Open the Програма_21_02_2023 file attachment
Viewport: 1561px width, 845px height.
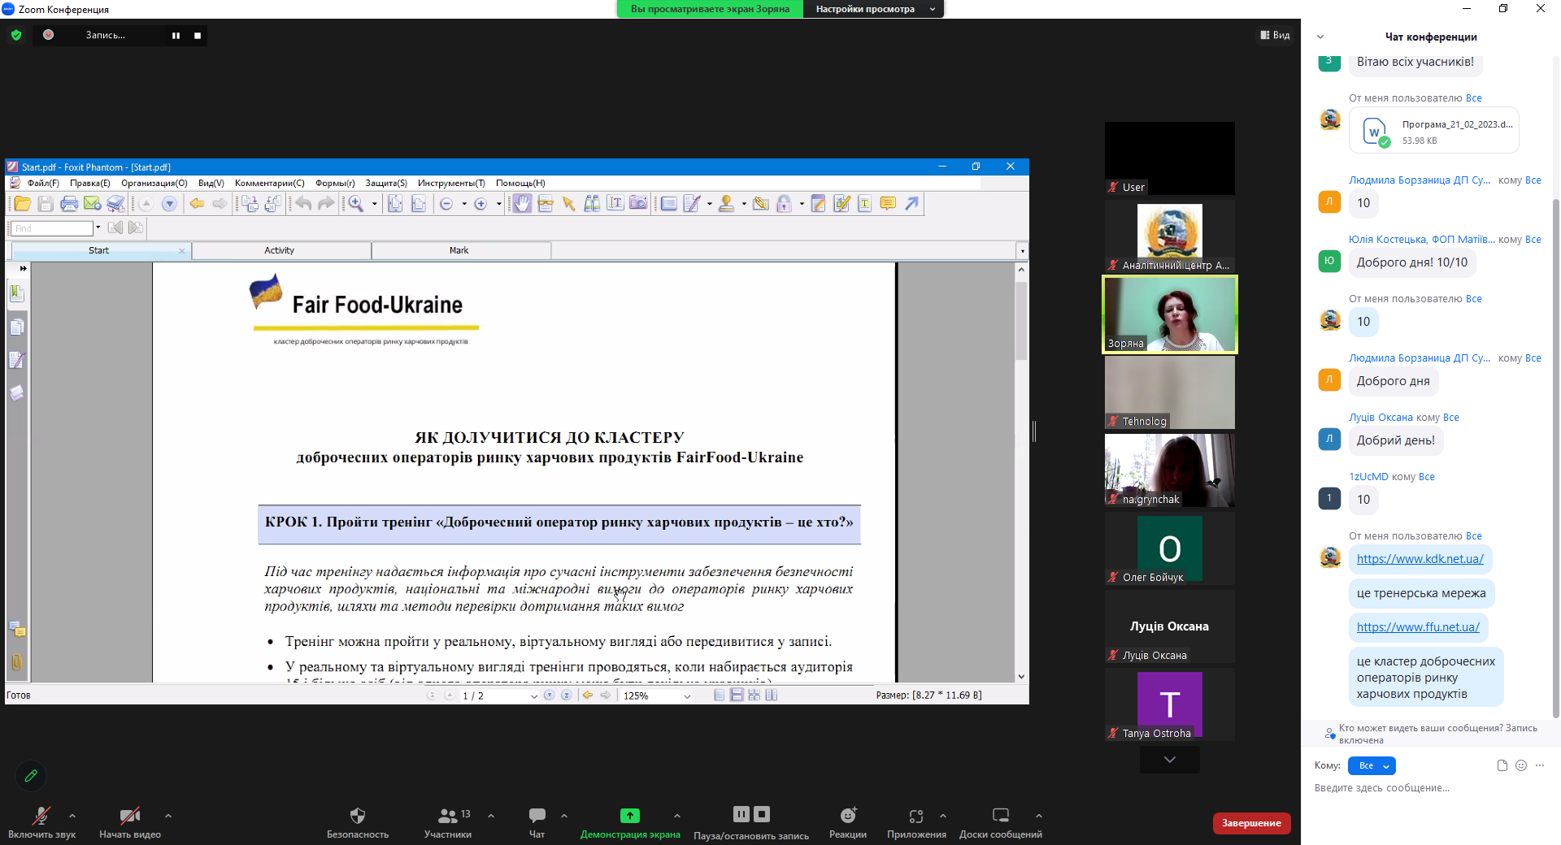(x=1434, y=131)
